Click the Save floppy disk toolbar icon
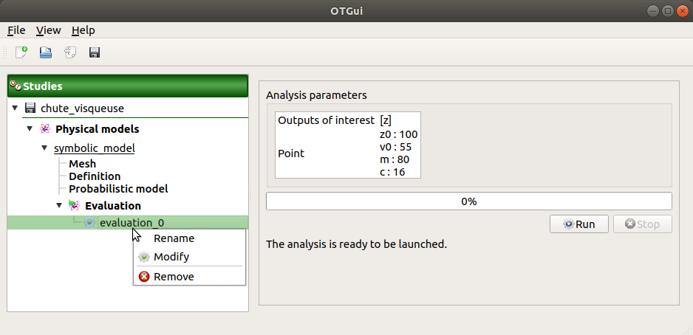693x335 pixels. pos(95,52)
